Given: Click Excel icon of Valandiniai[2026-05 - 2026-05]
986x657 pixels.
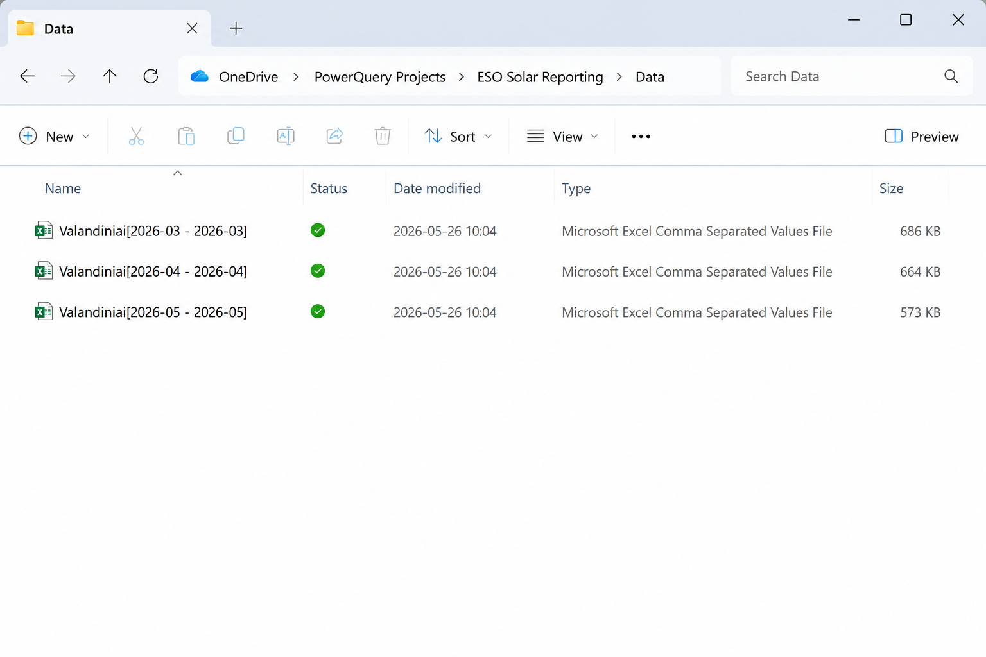Looking at the screenshot, I should click(x=44, y=311).
